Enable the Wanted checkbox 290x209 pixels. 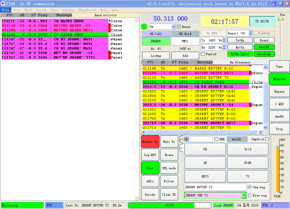203,54
